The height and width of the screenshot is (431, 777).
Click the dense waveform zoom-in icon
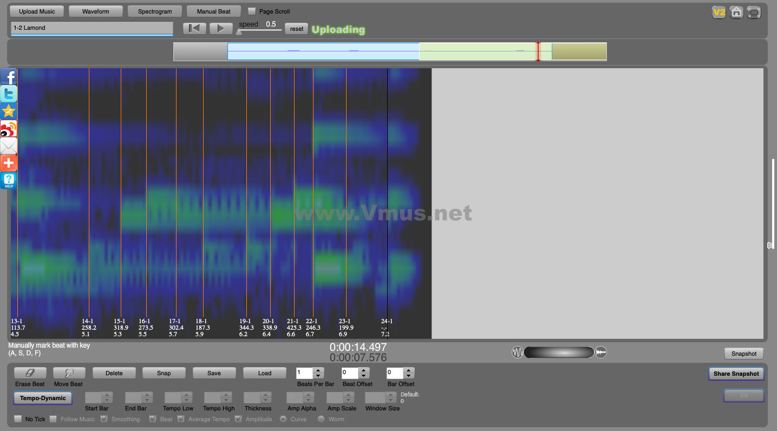(x=600, y=352)
